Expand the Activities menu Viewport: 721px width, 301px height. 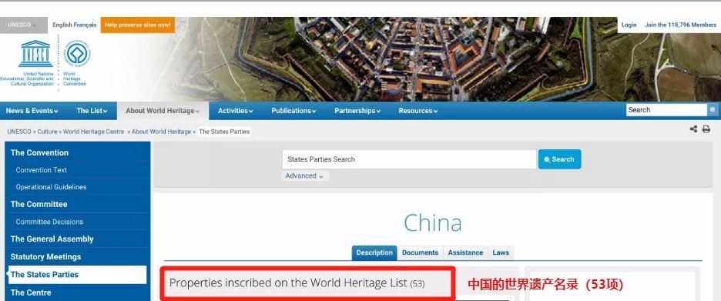click(236, 111)
